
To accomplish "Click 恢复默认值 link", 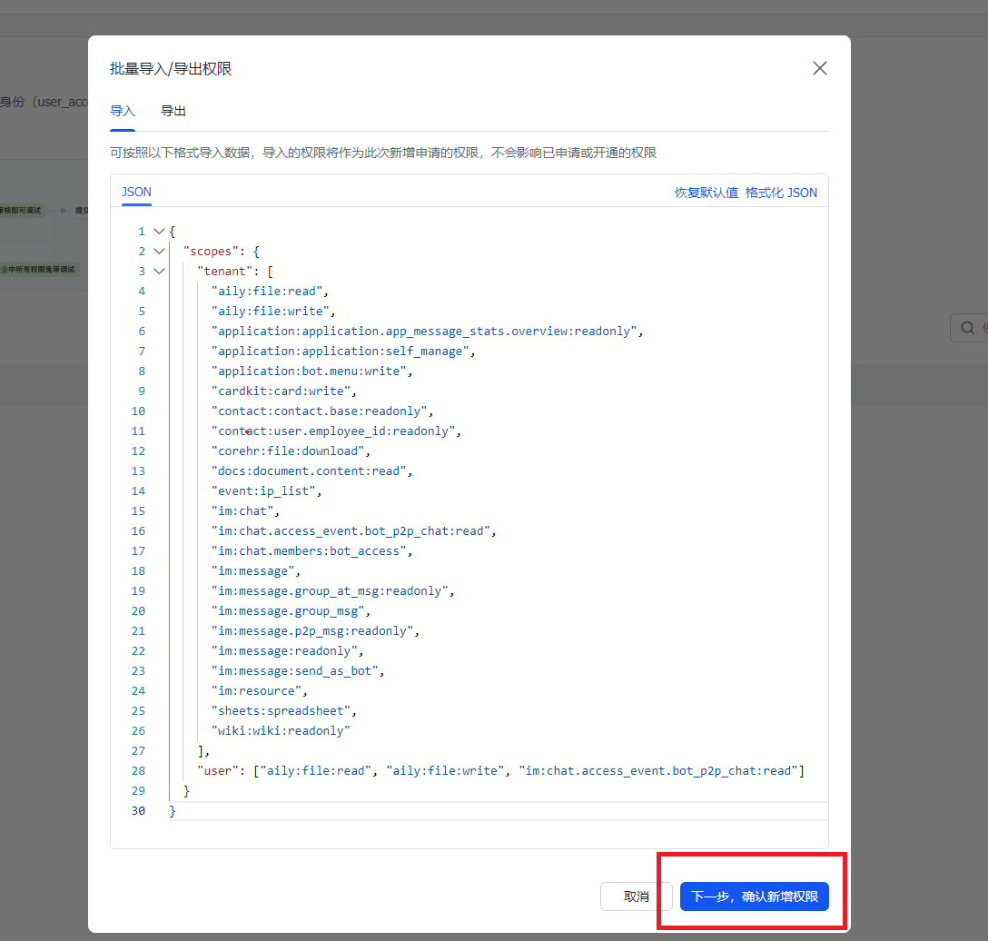I will pyautogui.click(x=706, y=193).
